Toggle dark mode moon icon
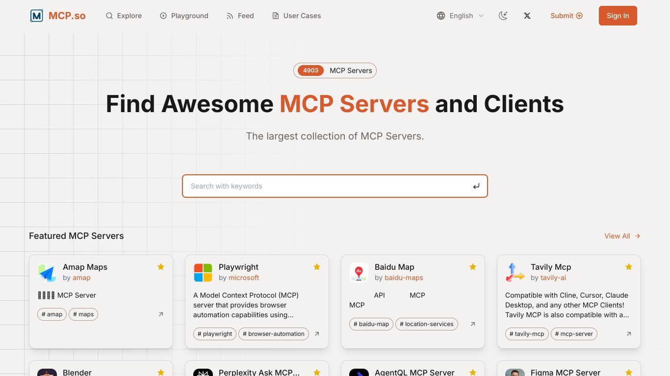Viewport: 670px width, 376px height. click(503, 16)
